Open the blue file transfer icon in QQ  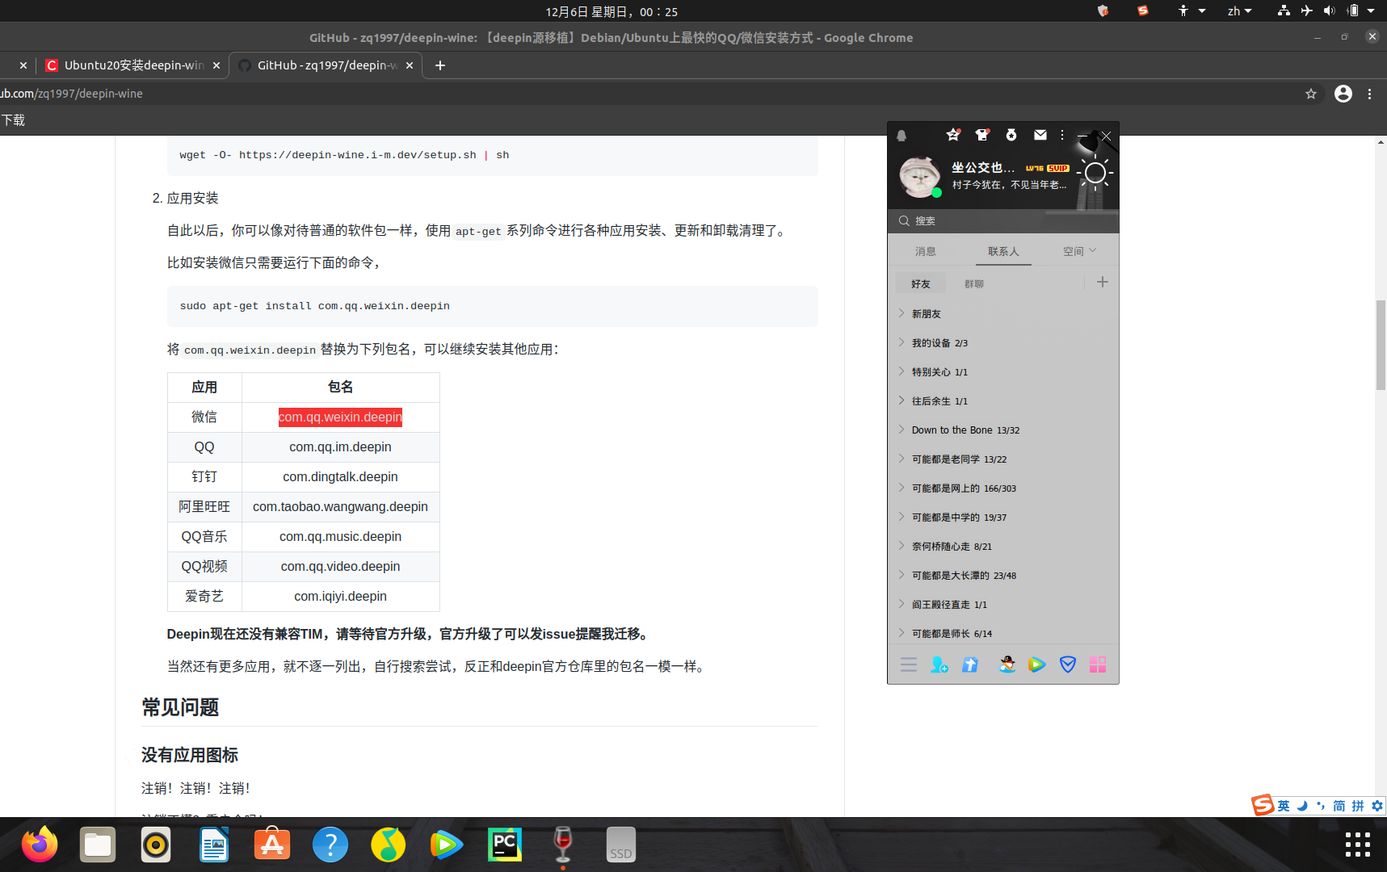pyautogui.click(x=970, y=664)
